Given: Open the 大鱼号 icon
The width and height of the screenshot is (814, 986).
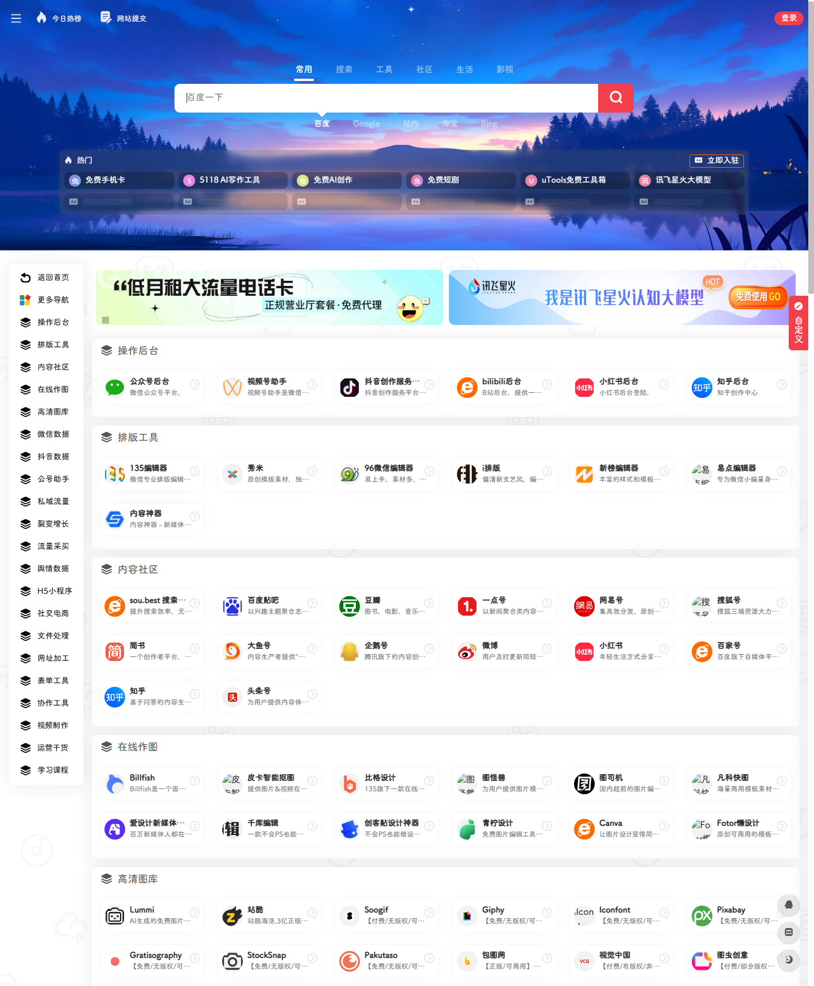Looking at the screenshot, I should pos(232,651).
